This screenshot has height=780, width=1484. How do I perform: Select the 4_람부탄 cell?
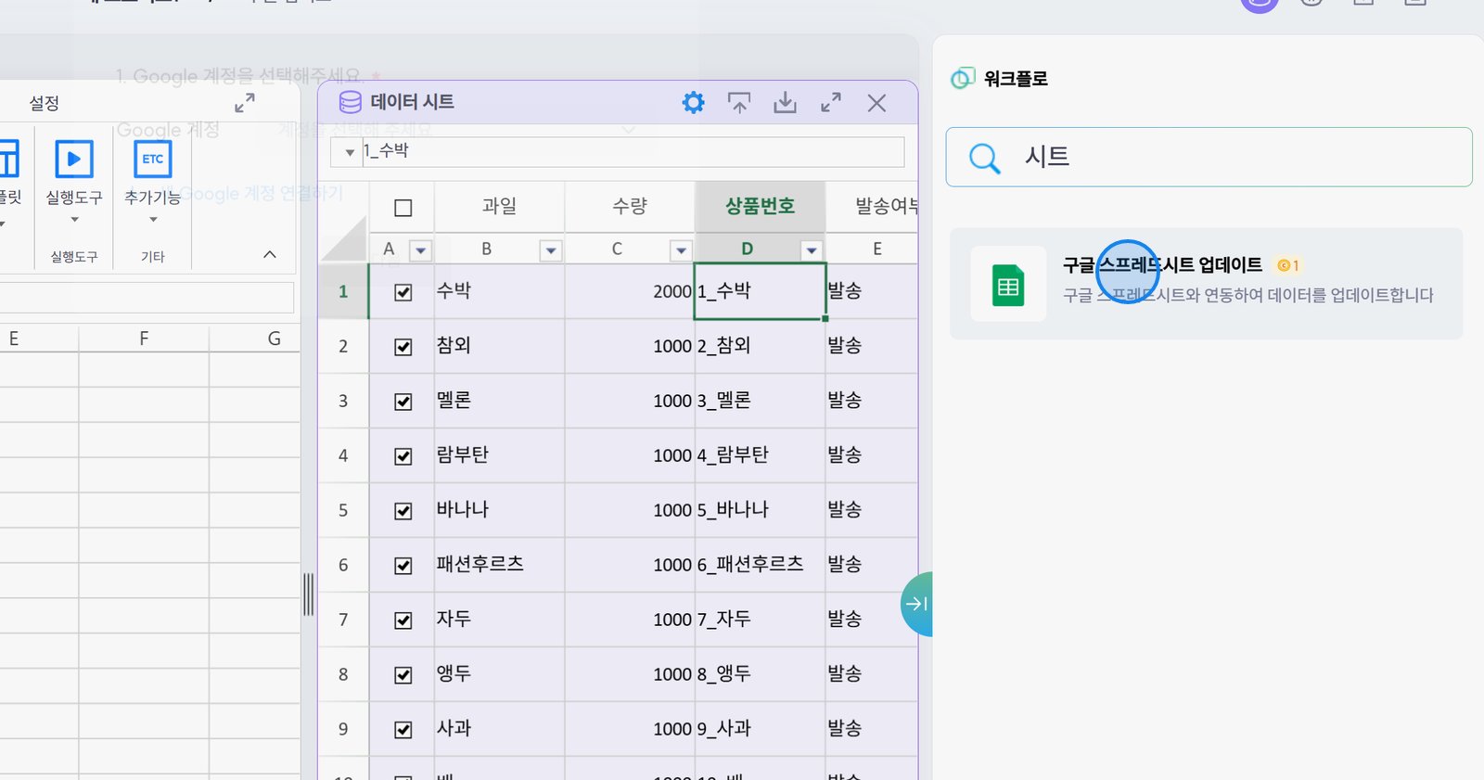tap(760, 455)
